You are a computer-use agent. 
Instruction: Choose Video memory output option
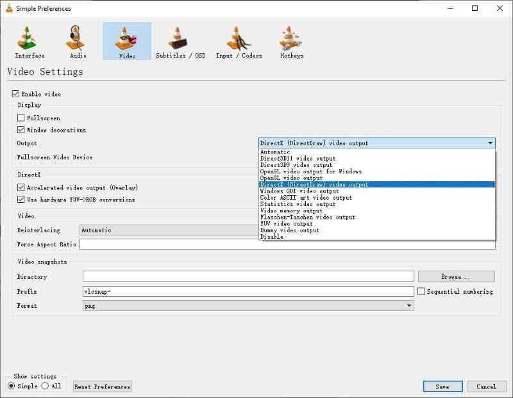click(377, 211)
